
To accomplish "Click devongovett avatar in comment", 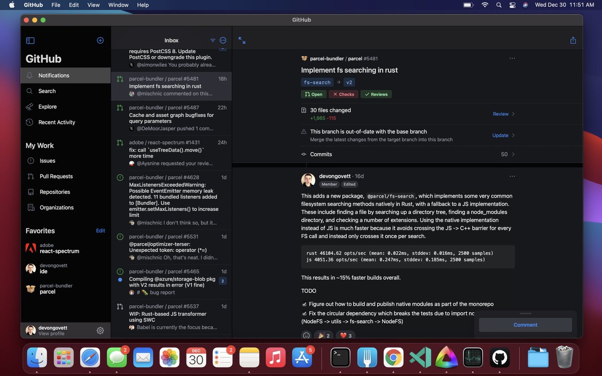I will coord(308,180).
